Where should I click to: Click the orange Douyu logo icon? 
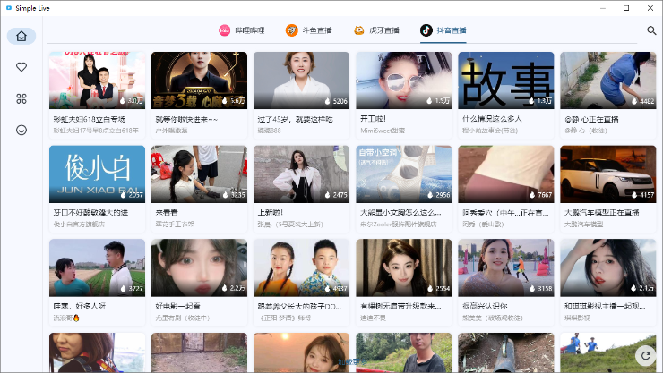(292, 30)
